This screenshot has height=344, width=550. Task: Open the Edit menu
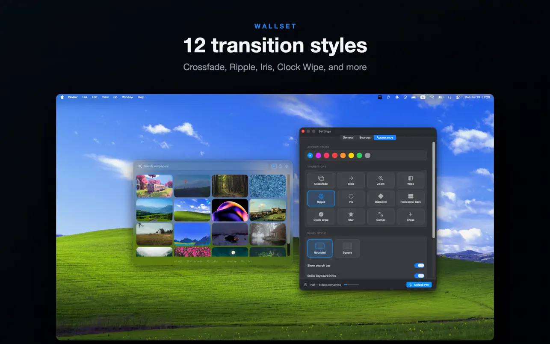(x=95, y=97)
